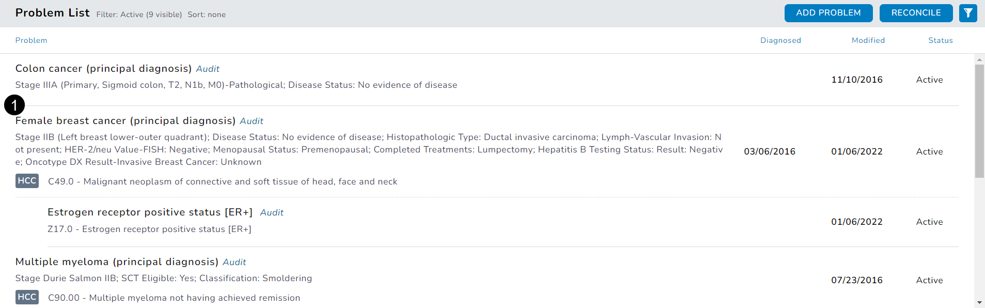The width and height of the screenshot is (985, 308).
Task: Select the Colon cancer problem title
Action: [x=103, y=69]
